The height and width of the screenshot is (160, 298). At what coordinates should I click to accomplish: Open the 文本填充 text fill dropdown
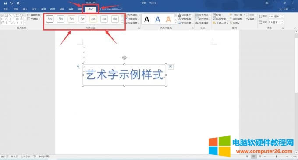coord(185,15)
